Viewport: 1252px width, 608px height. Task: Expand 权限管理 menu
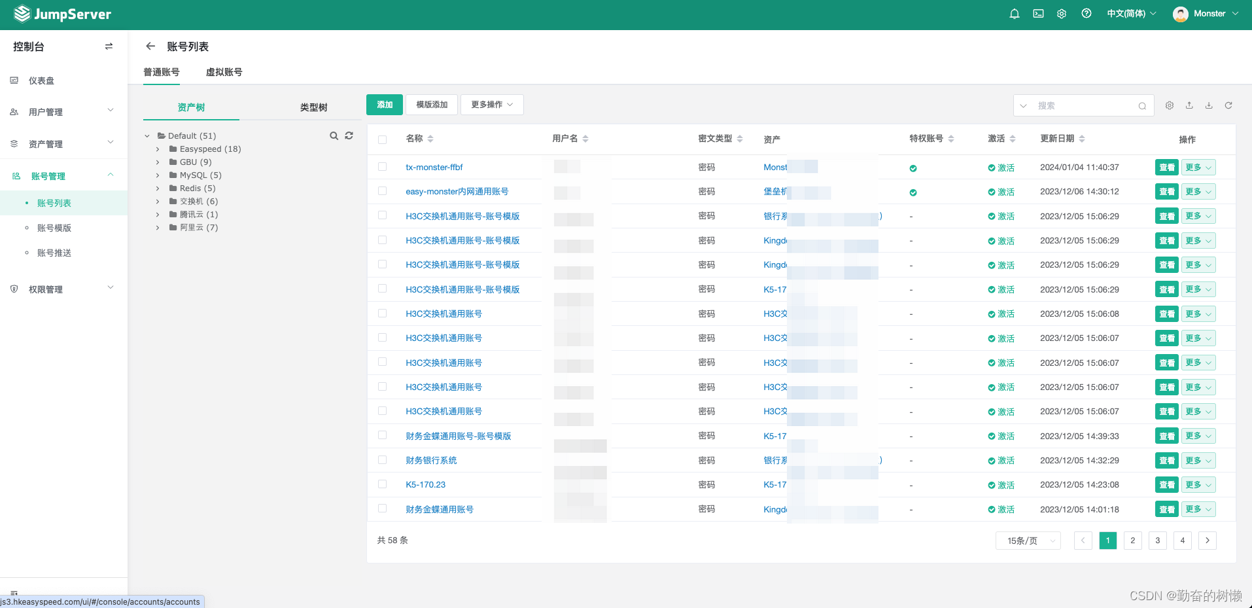pyautogui.click(x=63, y=289)
